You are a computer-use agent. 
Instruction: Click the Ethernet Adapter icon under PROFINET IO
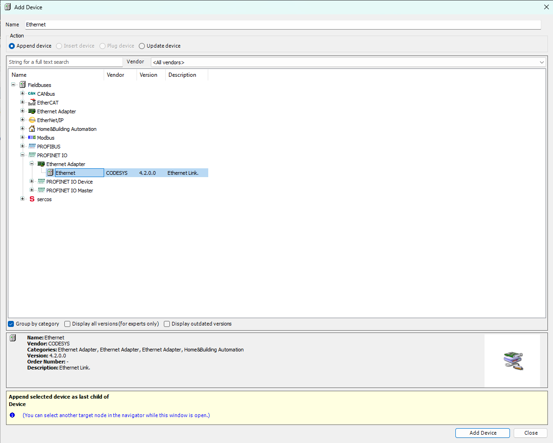pyautogui.click(x=40, y=164)
